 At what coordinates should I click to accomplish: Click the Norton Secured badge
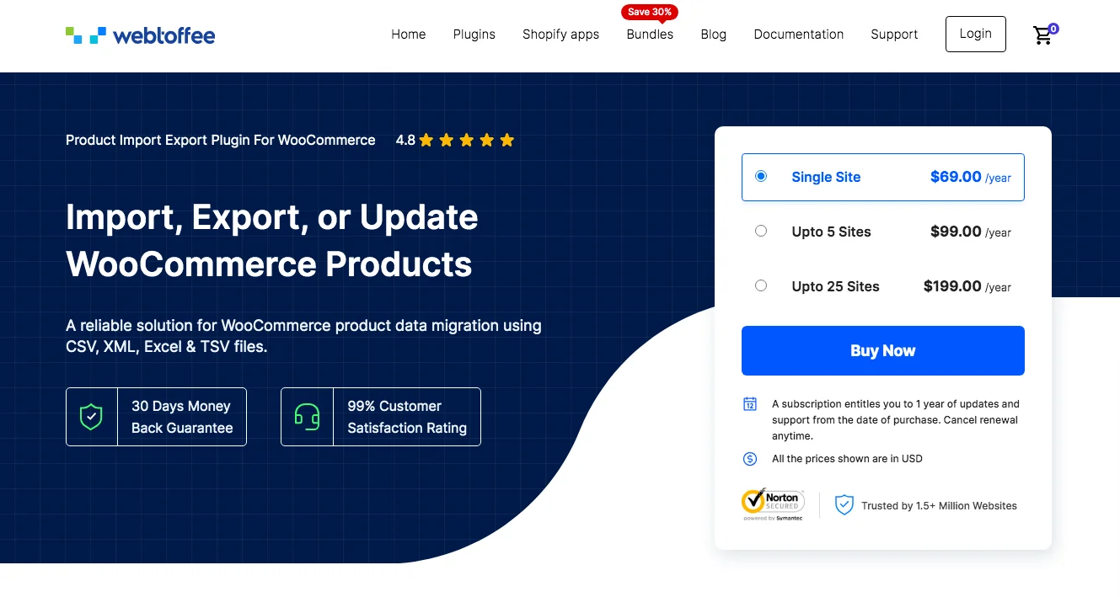click(x=773, y=504)
